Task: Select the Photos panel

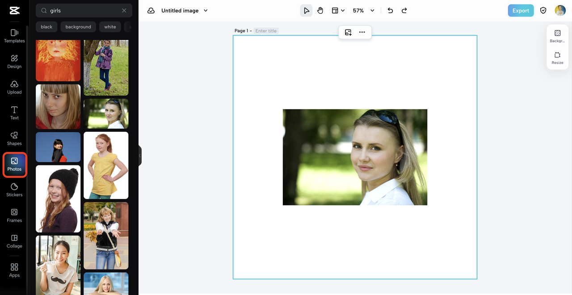Action: [x=14, y=164]
